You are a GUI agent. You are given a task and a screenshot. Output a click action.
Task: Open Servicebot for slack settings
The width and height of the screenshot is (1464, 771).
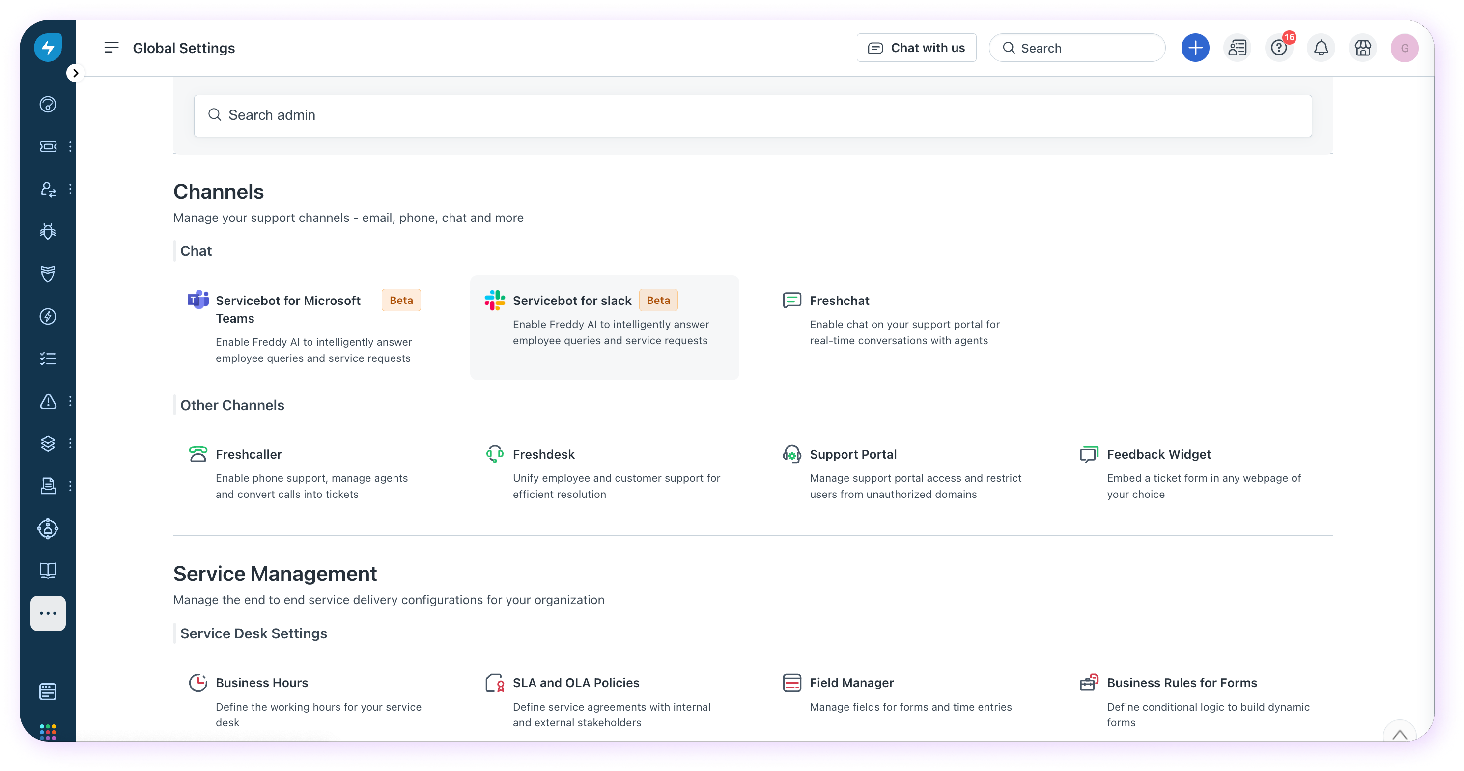(572, 301)
